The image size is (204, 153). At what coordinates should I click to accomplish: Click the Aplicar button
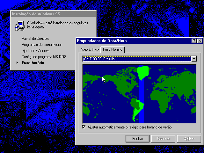(x=189, y=139)
